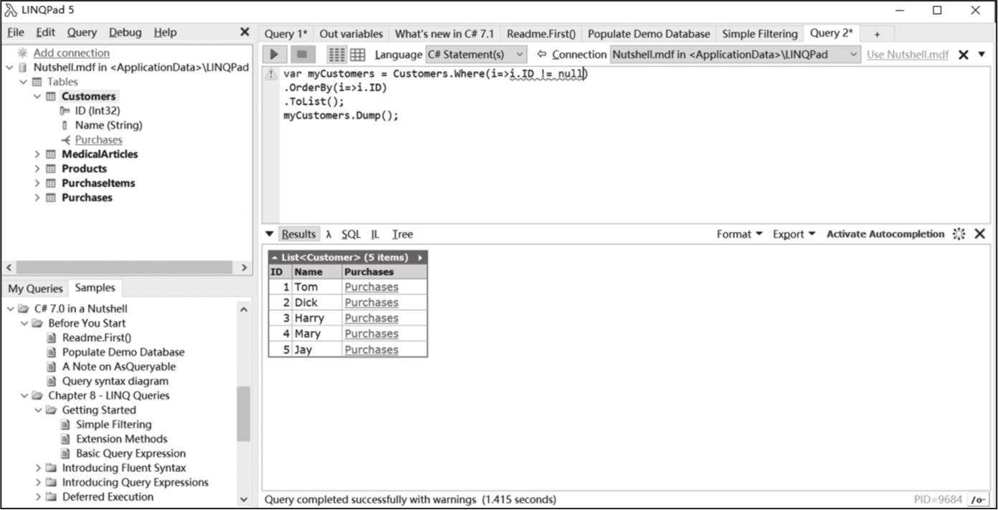Open the Edit menu
Screen dimensions: 998x510
(45, 32)
